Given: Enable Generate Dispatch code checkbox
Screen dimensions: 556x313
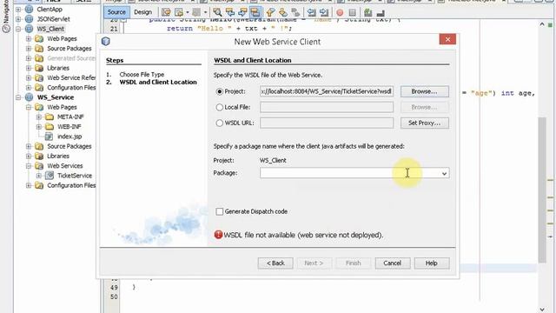Looking at the screenshot, I should pos(220,211).
